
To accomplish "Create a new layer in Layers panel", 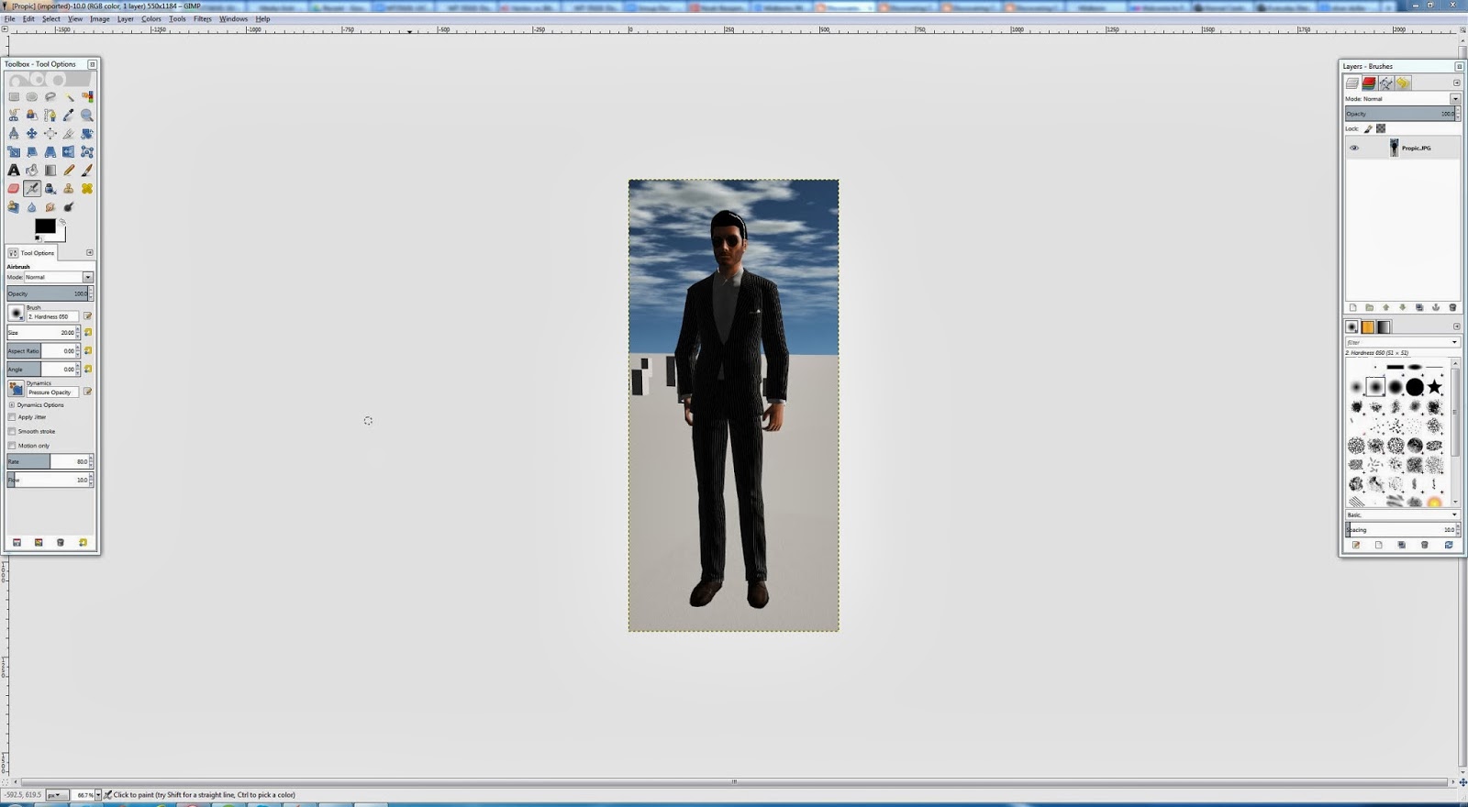I will [1352, 307].
